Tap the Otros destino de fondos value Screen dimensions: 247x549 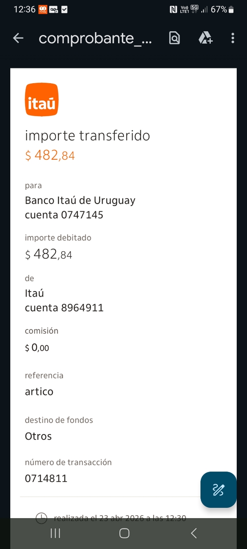[38, 436]
